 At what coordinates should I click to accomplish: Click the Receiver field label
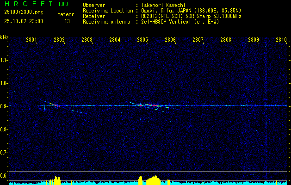tap(94, 16)
